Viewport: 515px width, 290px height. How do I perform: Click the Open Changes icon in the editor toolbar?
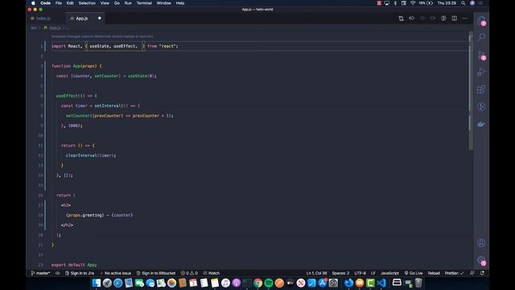click(401, 19)
